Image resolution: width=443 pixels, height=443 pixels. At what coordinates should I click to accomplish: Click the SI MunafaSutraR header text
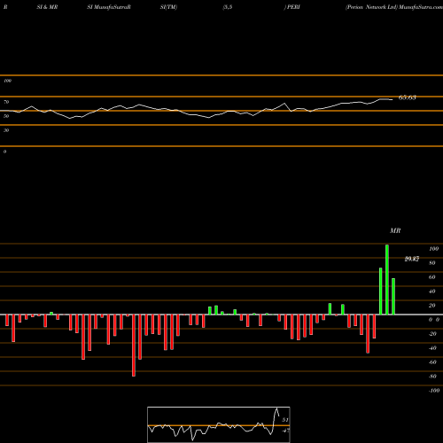coord(109,7)
